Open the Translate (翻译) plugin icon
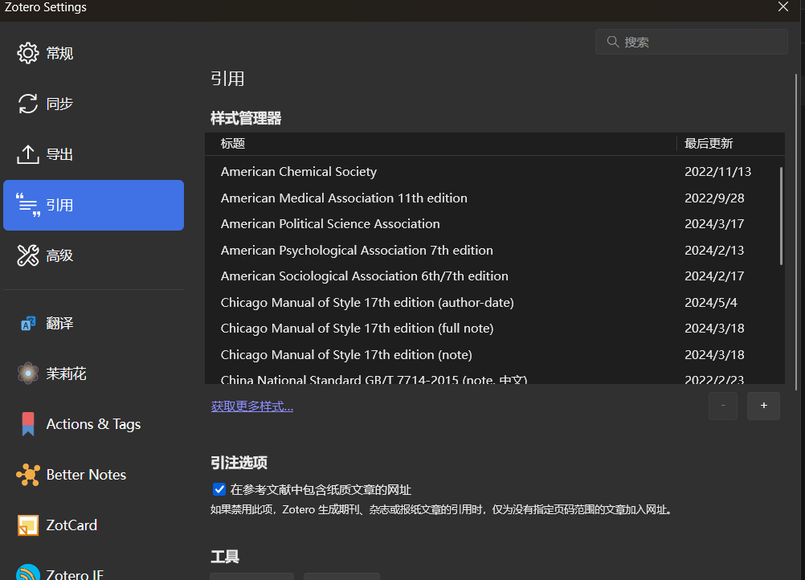Screen dimensions: 805x580 click(x=28, y=323)
